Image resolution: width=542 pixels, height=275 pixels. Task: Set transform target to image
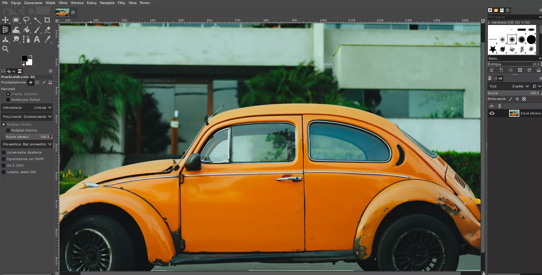click(50, 83)
